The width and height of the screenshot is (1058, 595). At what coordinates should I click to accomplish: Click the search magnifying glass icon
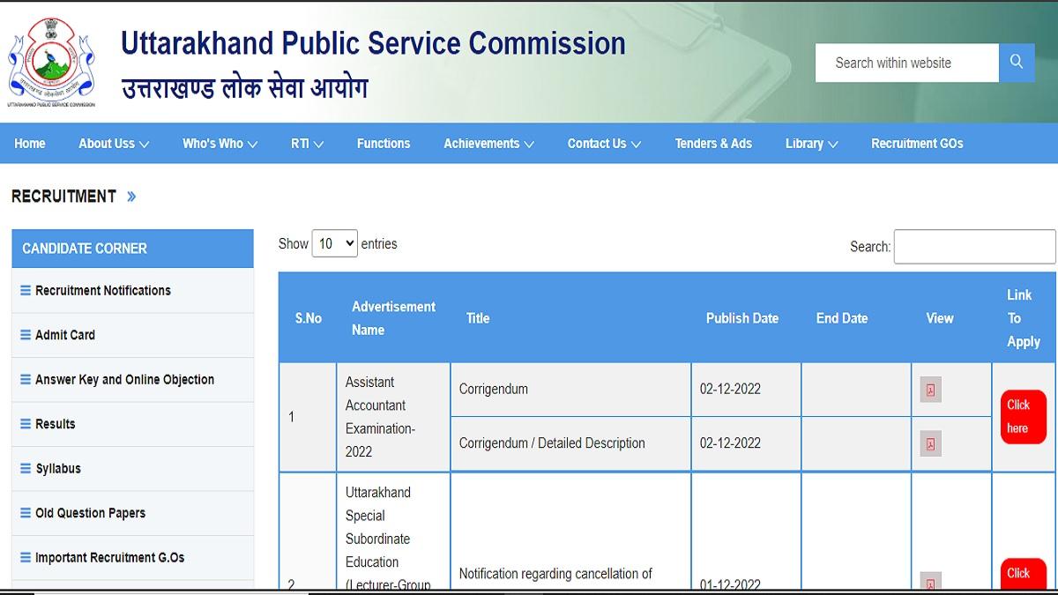pyautogui.click(x=1016, y=63)
